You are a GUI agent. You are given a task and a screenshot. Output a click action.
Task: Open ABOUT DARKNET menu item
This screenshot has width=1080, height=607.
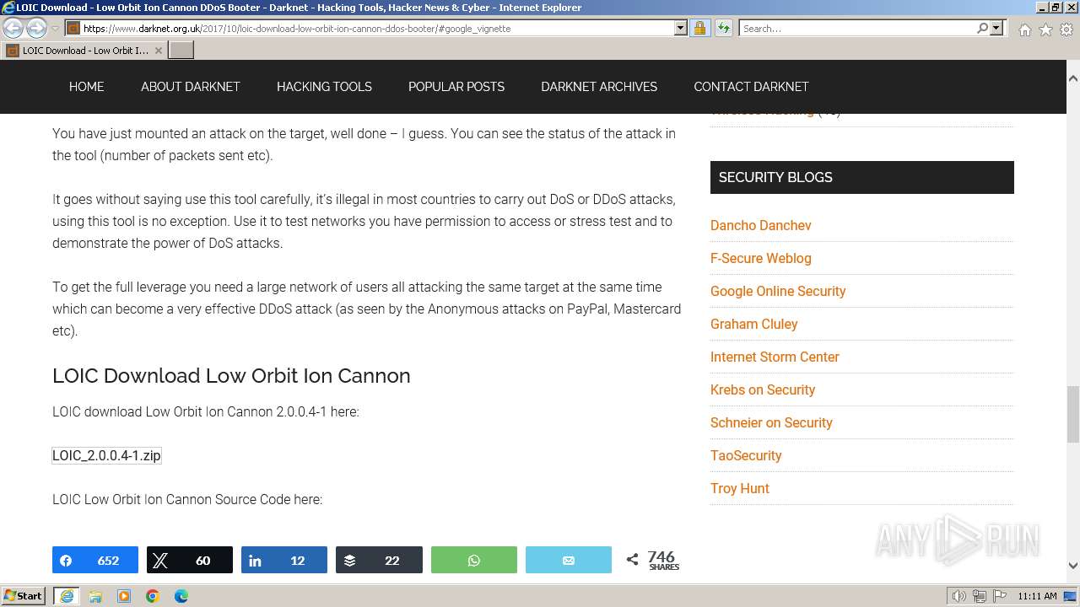point(191,87)
